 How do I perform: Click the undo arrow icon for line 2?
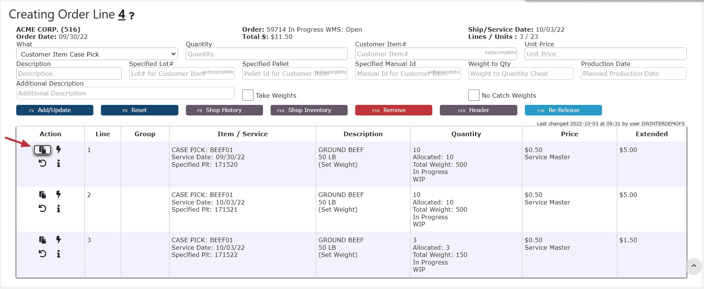click(x=42, y=209)
